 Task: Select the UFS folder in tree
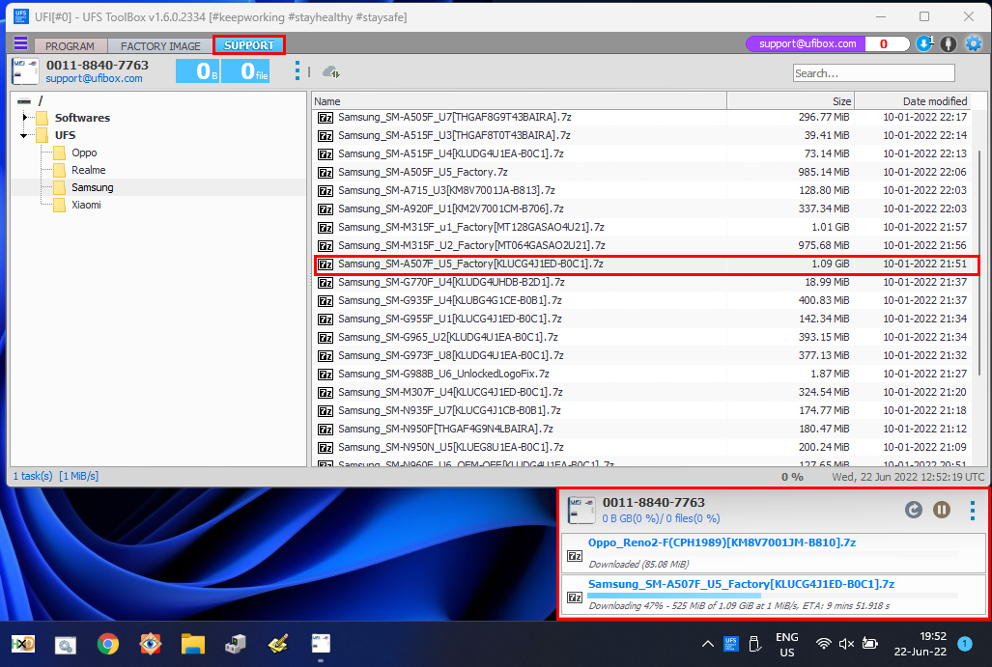click(x=65, y=135)
